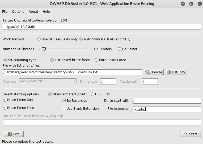Click the Start button
This screenshot has height=144, width=203.
coord(191,134)
